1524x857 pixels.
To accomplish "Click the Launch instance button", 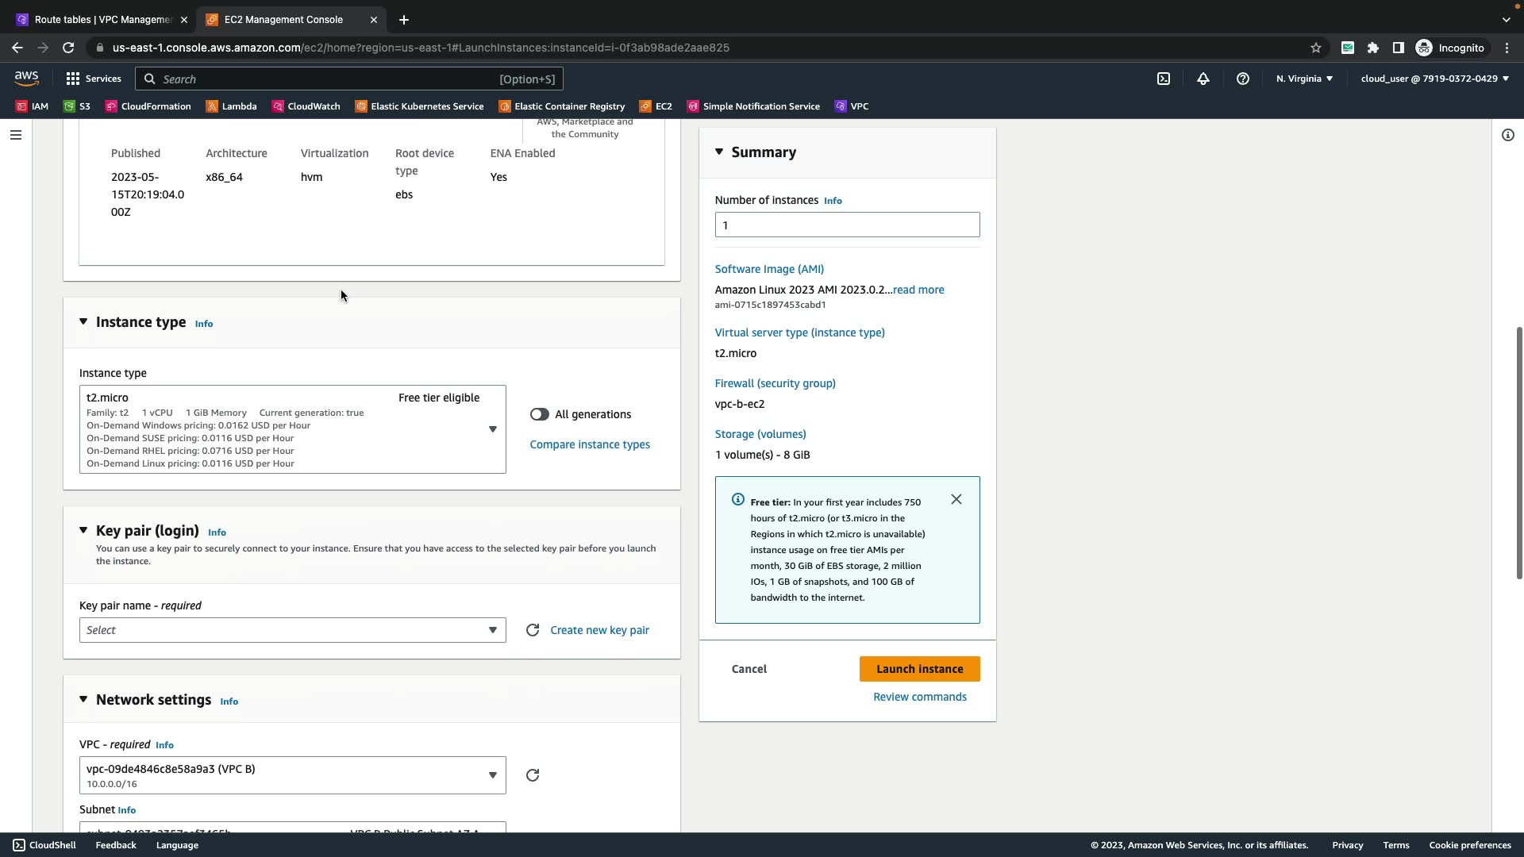I will click(x=919, y=669).
